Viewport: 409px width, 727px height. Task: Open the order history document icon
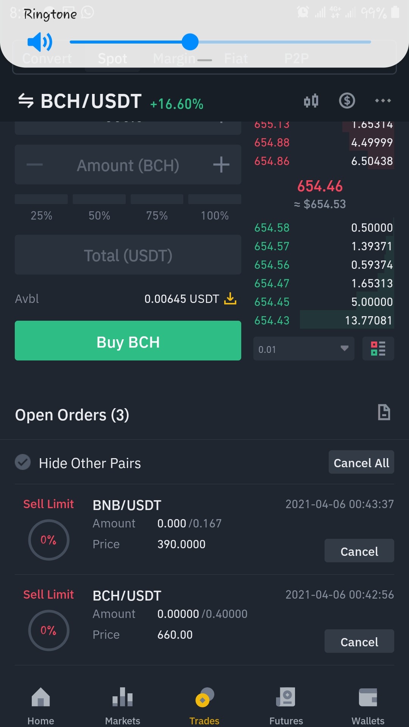pyautogui.click(x=384, y=412)
